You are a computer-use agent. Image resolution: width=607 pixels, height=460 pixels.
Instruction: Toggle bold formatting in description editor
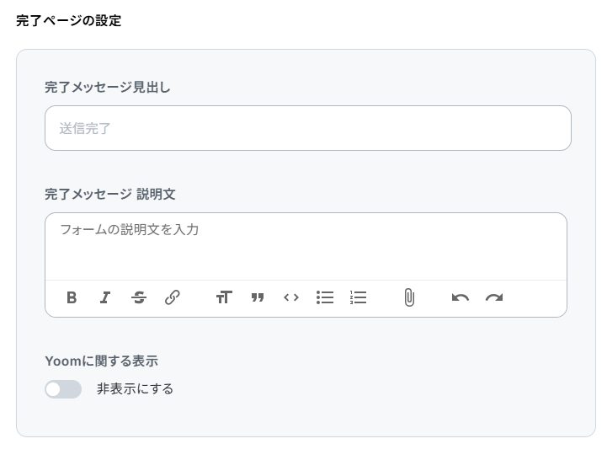(72, 297)
